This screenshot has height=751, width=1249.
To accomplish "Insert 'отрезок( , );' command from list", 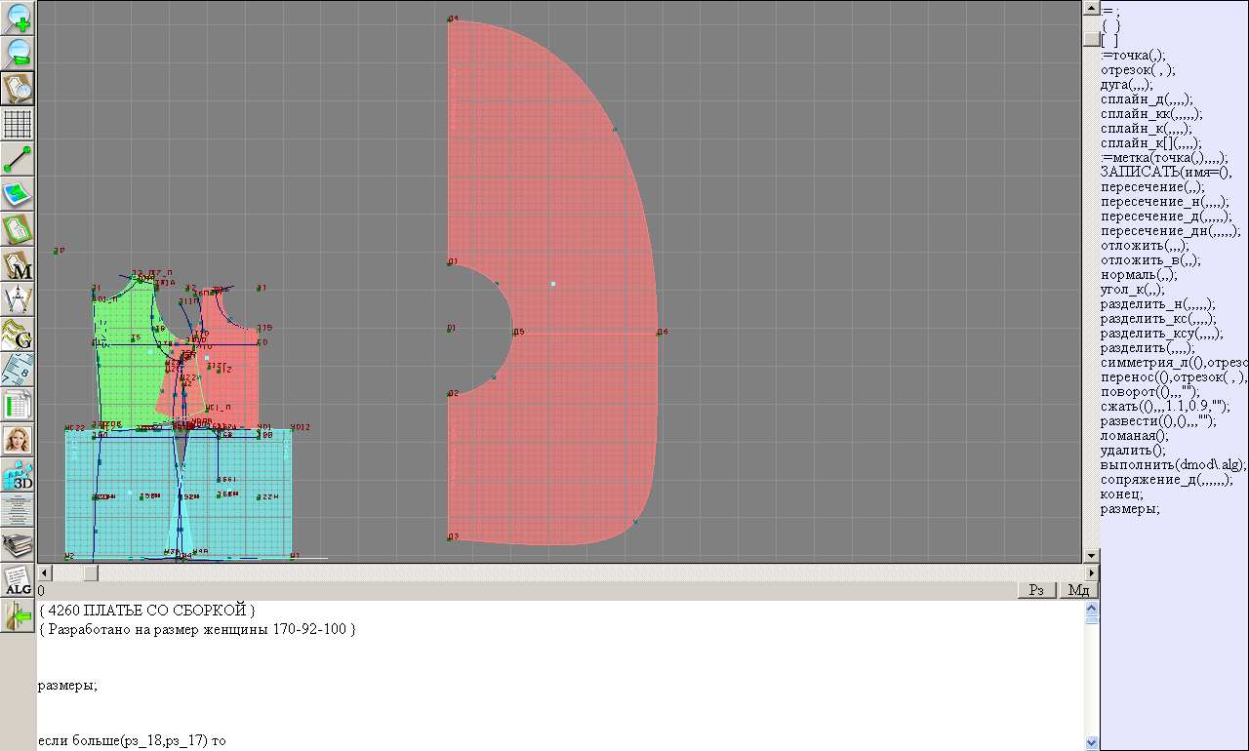I will tap(1138, 70).
